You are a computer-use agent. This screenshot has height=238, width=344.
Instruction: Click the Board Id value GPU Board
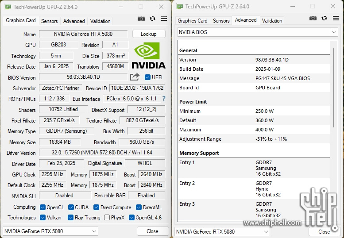(268, 88)
